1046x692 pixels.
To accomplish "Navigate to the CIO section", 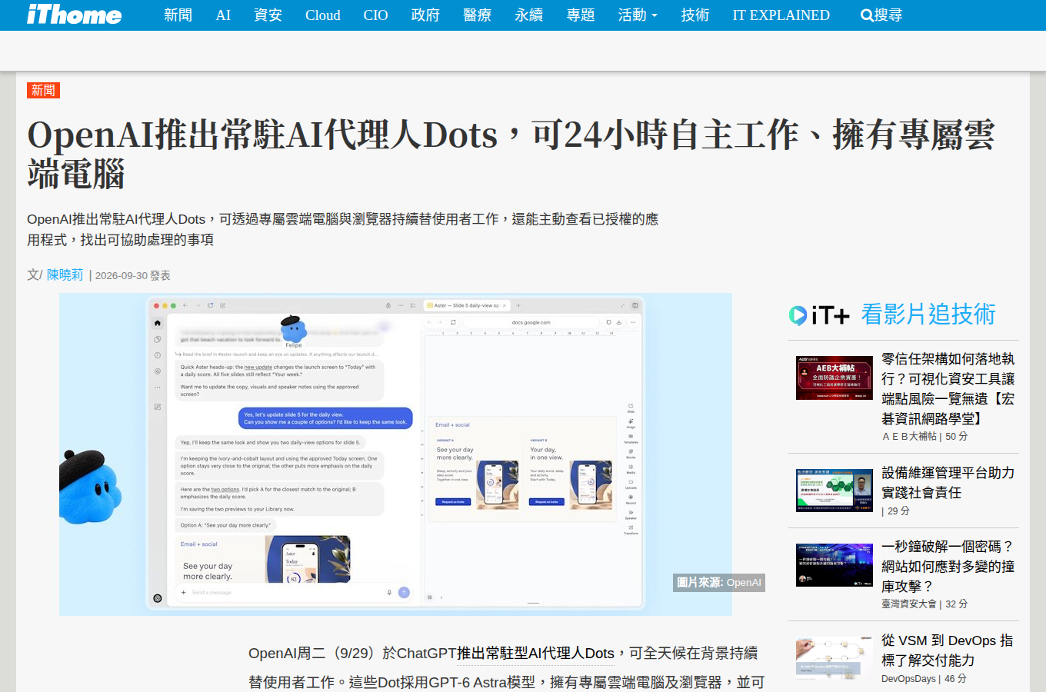I will pos(375,15).
